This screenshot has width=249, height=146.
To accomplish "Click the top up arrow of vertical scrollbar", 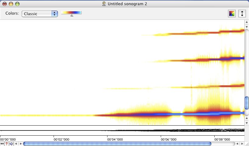I will click(x=247, y=22).
